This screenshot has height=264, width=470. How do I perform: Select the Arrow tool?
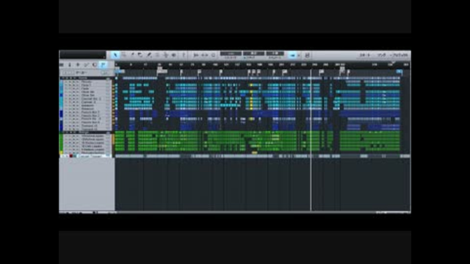coord(115,55)
